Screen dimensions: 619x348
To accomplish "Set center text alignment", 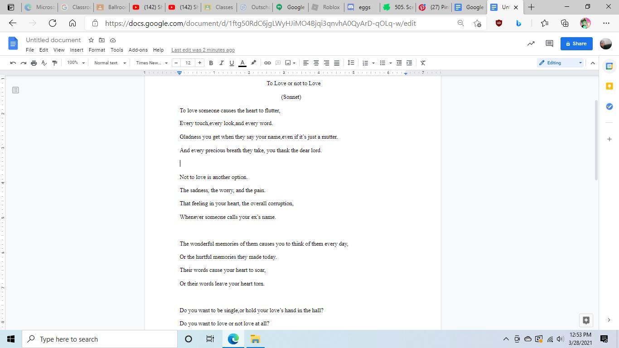I will pyautogui.click(x=316, y=63).
